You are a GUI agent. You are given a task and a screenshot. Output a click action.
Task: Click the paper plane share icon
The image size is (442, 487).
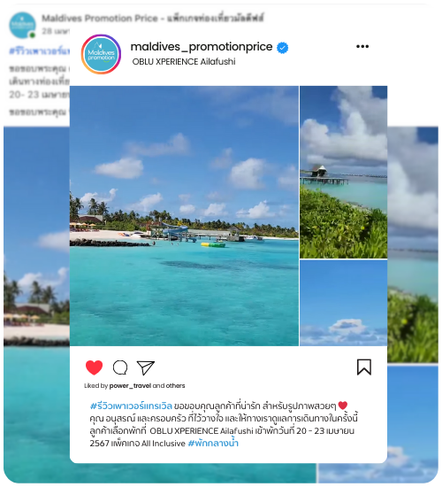point(146,367)
